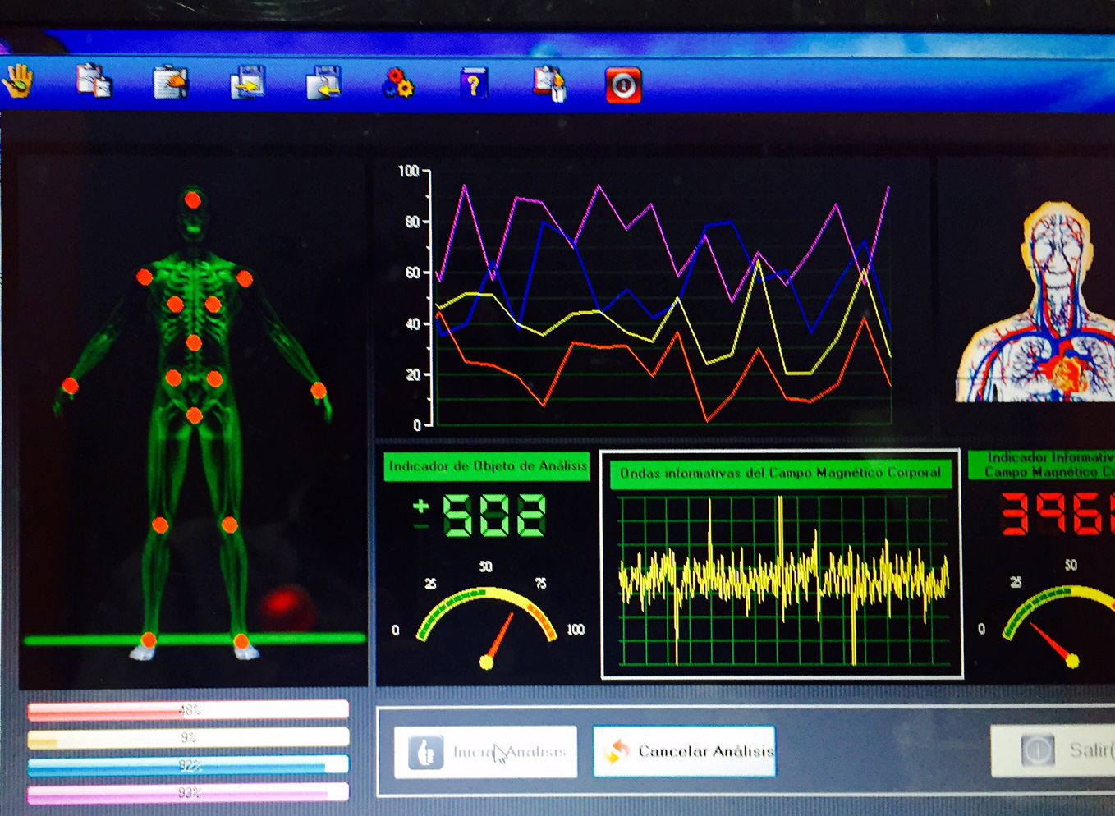This screenshot has width=1115, height=816.
Task: Click the green 502 digital readout
Action: pyautogui.click(x=493, y=516)
